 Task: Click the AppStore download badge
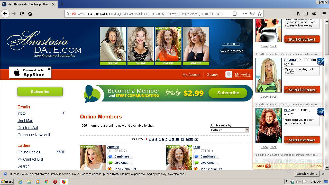(30, 72)
